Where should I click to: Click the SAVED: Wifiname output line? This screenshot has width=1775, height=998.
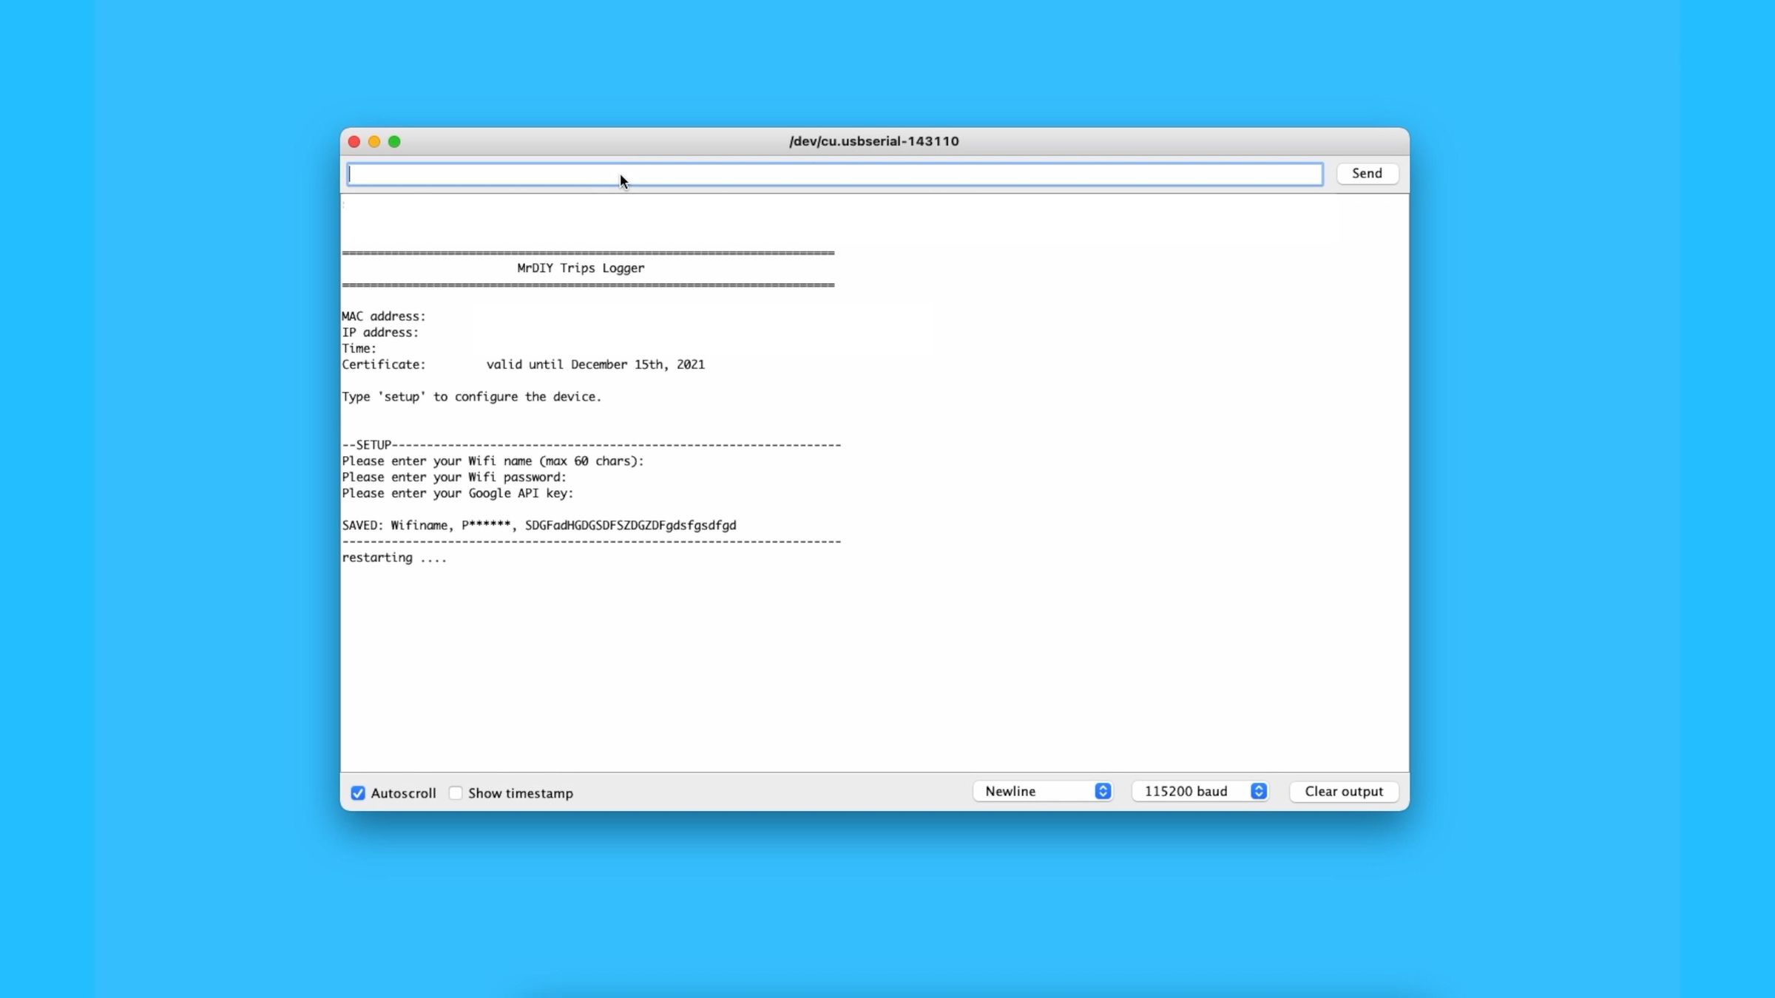click(x=538, y=526)
